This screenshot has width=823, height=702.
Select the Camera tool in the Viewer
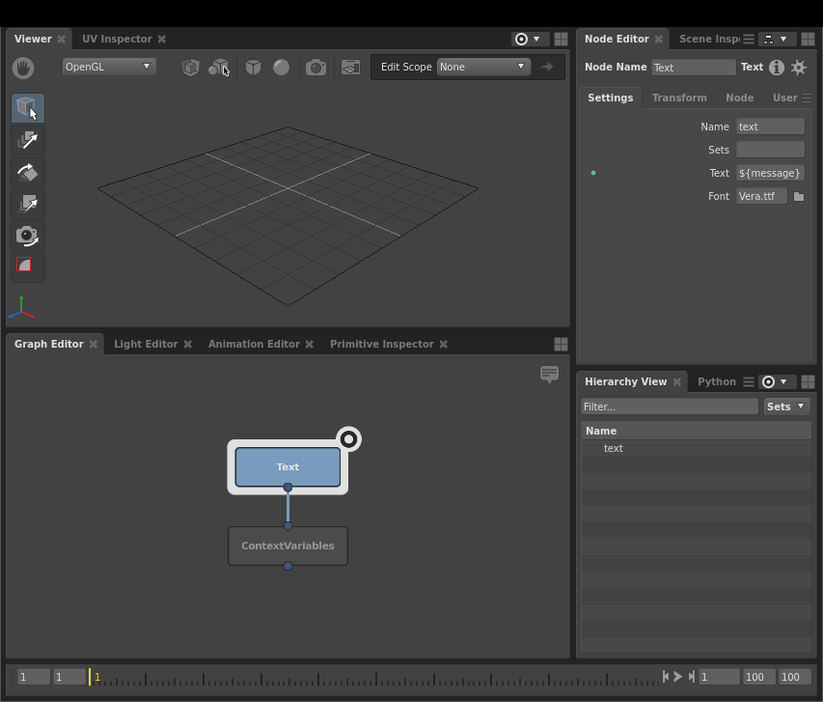(x=27, y=237)
